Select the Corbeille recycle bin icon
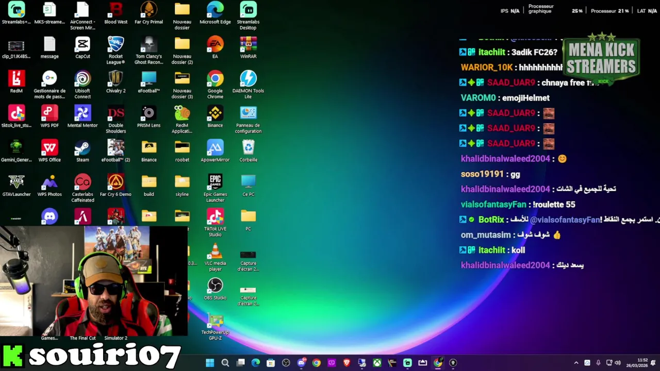This screenshot has width=660, height=371. [248, 151]
